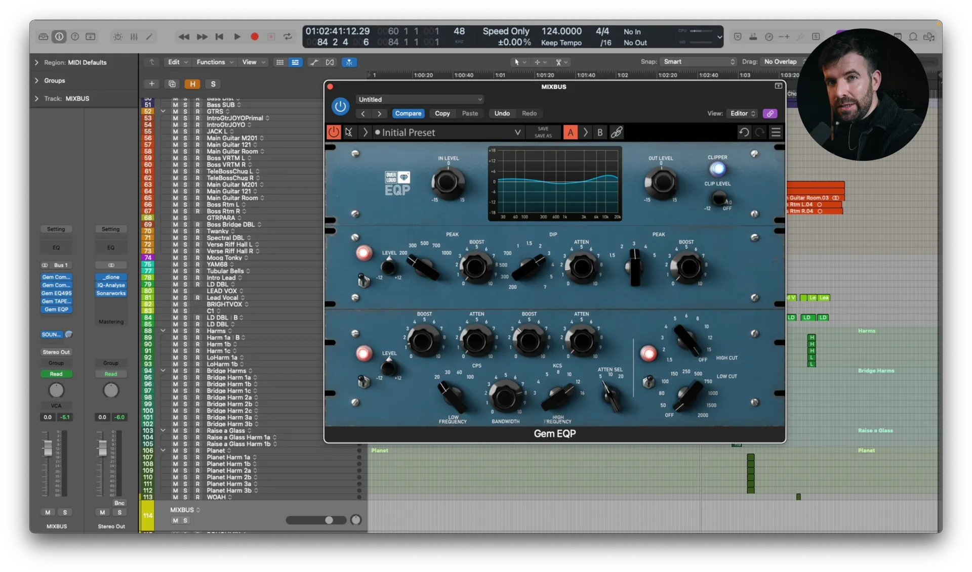Click the Duplicate Track icon
The width and height of the screenshot is (972, 572).
pyautogui.click(x=172, y=84)
